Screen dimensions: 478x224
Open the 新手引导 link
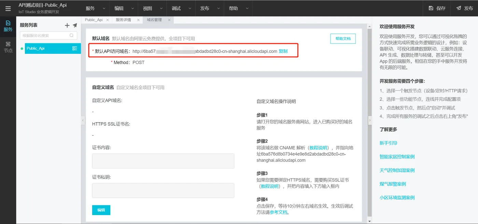tap(389, 143)
